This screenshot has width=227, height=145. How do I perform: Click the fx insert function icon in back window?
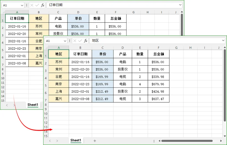pyautogui.click(x=42, y=5)
